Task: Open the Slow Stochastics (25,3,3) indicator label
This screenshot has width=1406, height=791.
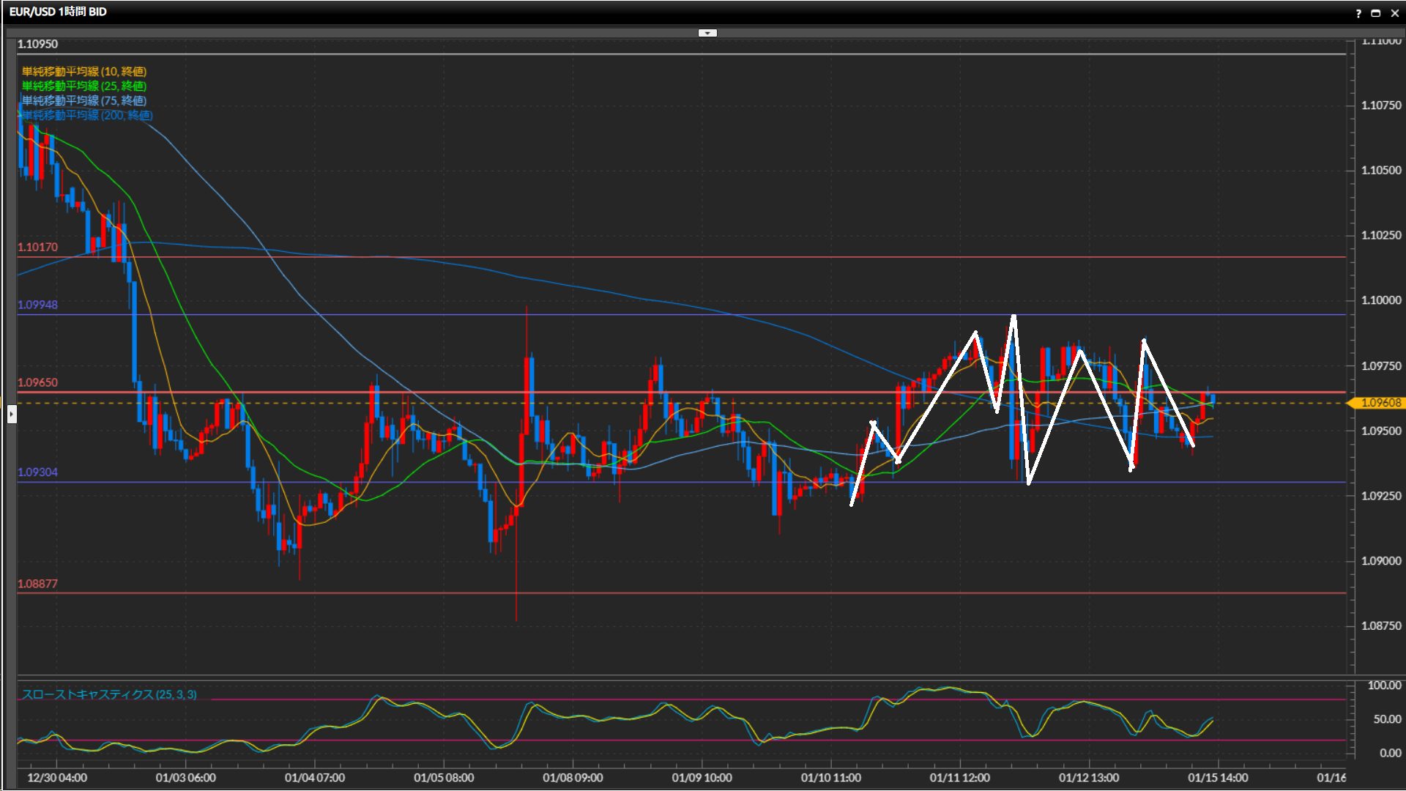Action: (x=108, y=694)
